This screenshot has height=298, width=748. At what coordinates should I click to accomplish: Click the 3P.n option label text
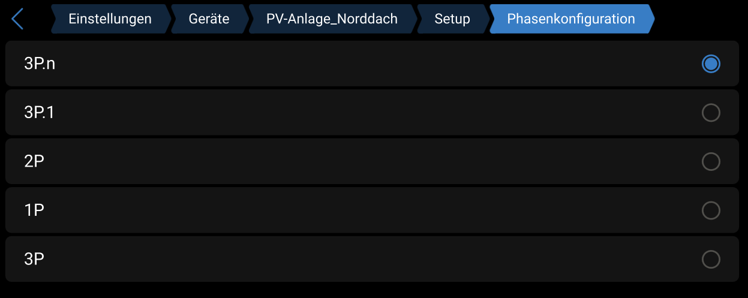tap(40, 64)
